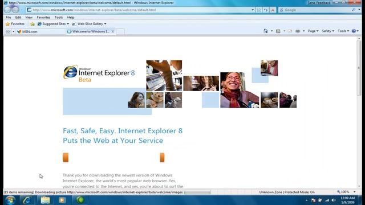Click Protected Mode: On status text
The width and height of the screenshot is (365, 205).
click(x=299, y=192)
